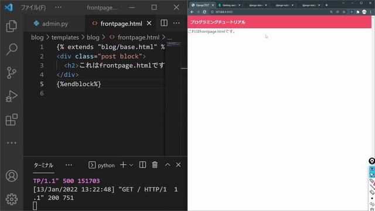
Task: Click the プログラミングチュートリアル header link
Action: [217, 22]
